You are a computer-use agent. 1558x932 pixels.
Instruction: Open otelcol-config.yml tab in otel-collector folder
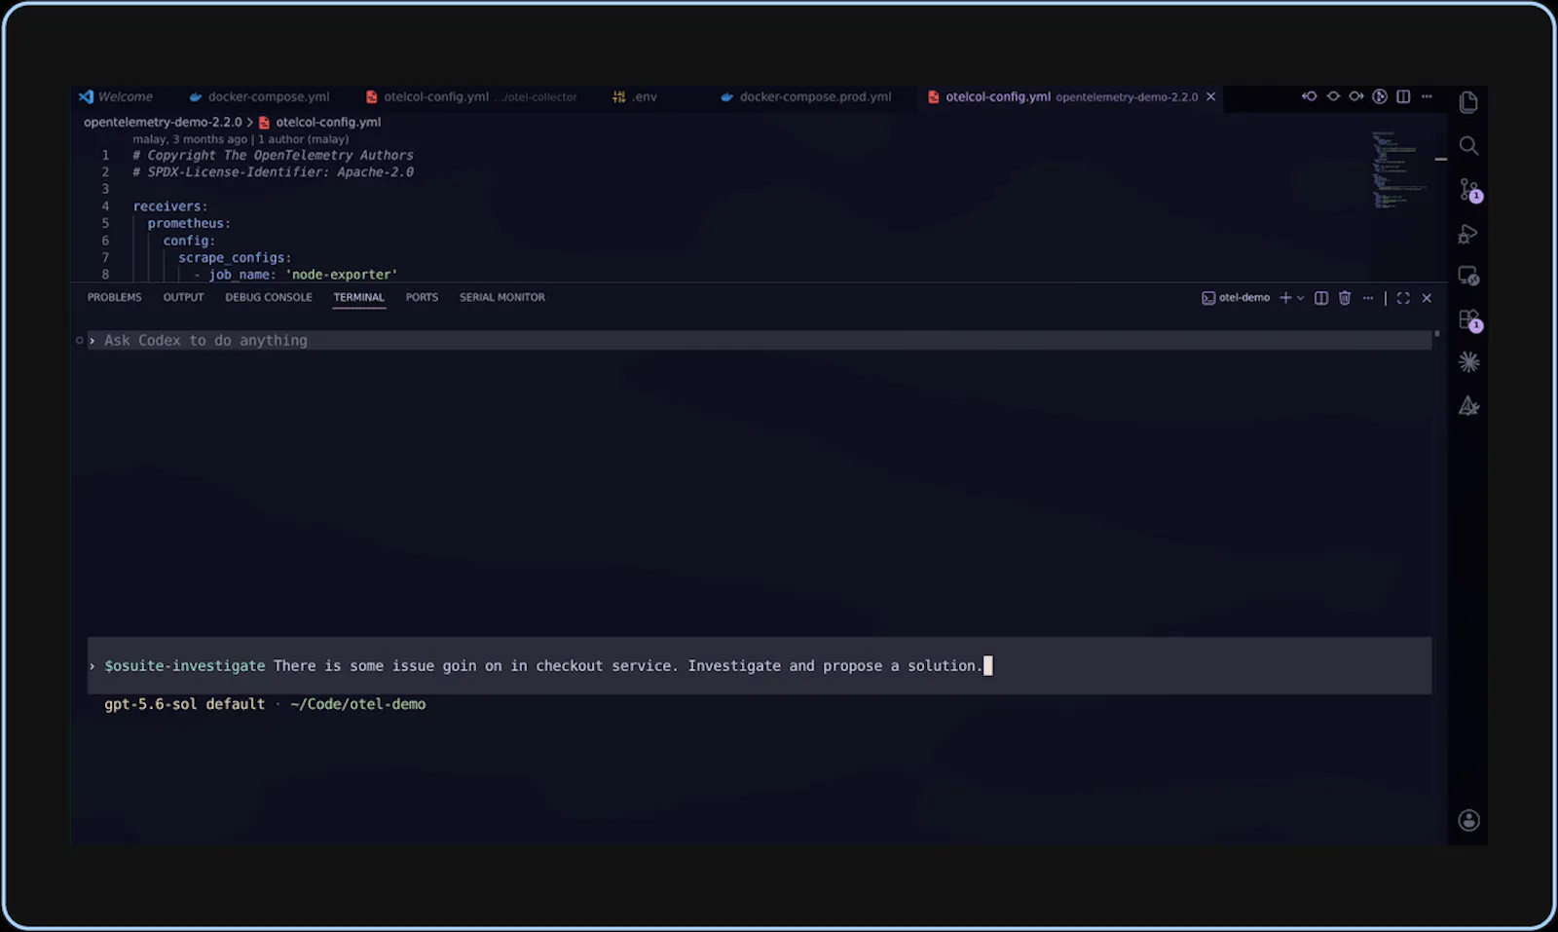[471, 96]
